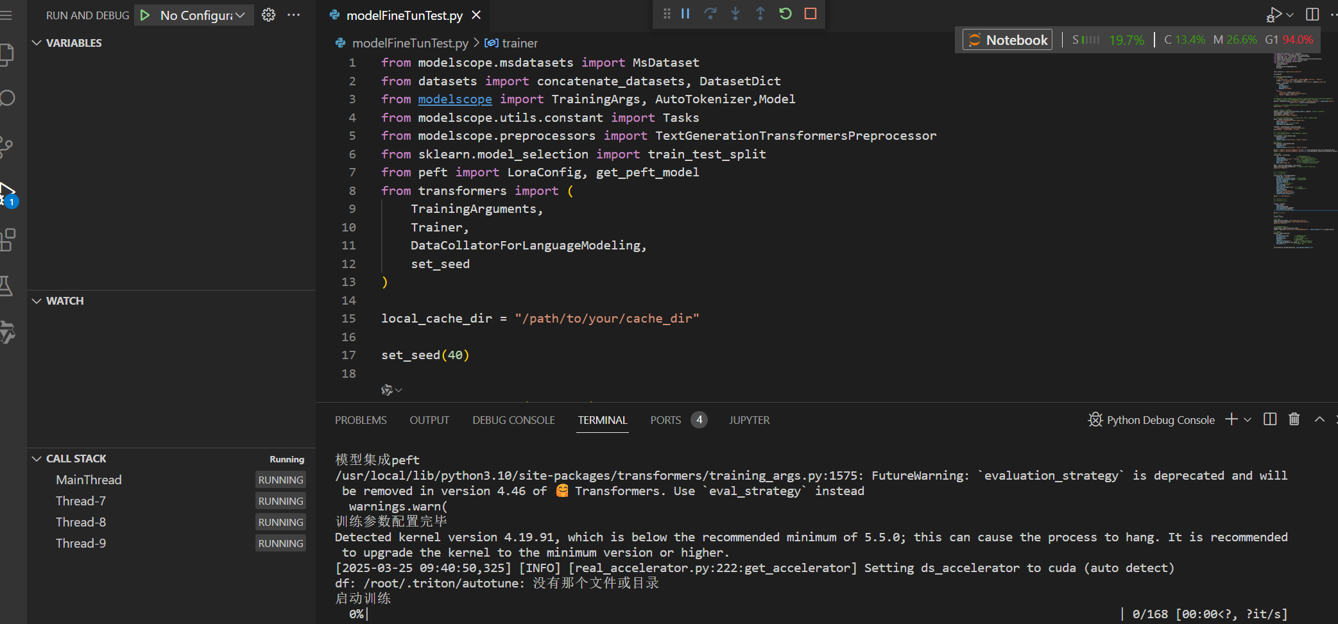Add a new terminal with plus icon
Viewport: 1338px width, 624px height.
pos(1231,419)
